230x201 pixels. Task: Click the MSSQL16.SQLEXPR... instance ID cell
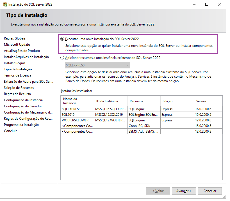coord(111,109)
